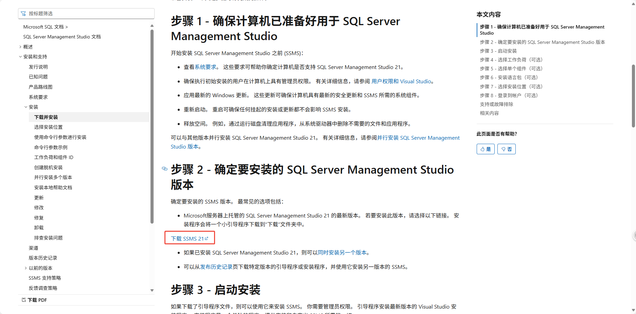
Task: Click the anchor link icon beside 步骤 2 heading
Action: pyautogui.click(x=164, y=169)
